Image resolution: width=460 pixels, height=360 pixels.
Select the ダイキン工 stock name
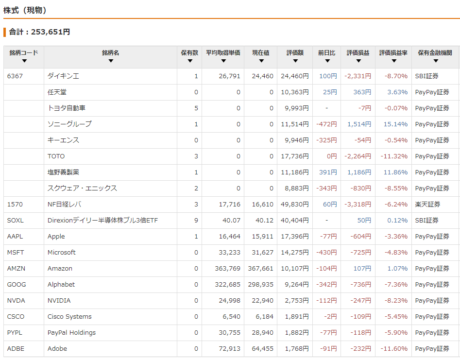click(x=63, y=76)
